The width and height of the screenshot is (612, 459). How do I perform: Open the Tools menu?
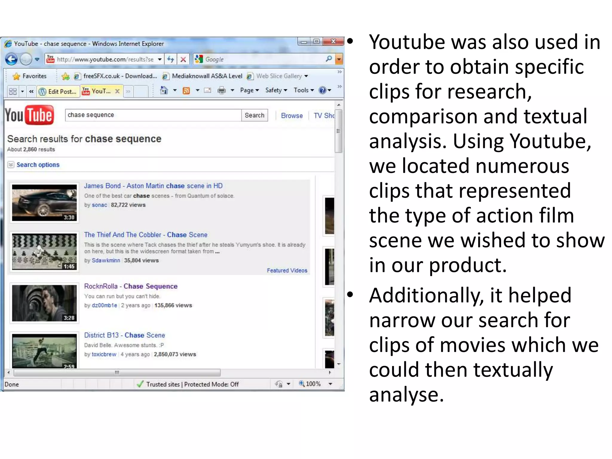(304, 90)
